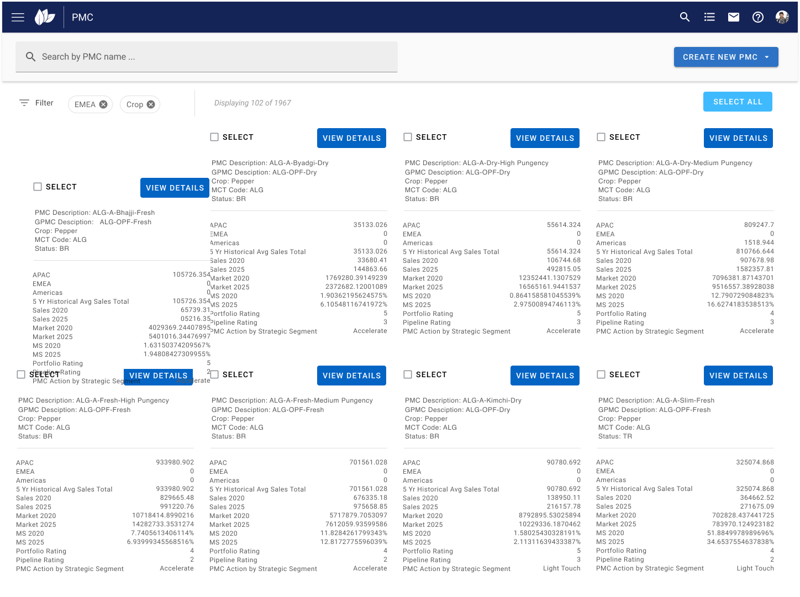Viewport: 800px width, 597px height.
Task: Check SELECT for ALG-A-Byadgi-Dry card
Action: click(x=214, y=137)
